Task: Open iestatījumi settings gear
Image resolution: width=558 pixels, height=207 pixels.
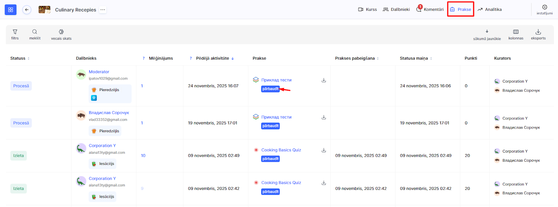Action: click(544, 9)
